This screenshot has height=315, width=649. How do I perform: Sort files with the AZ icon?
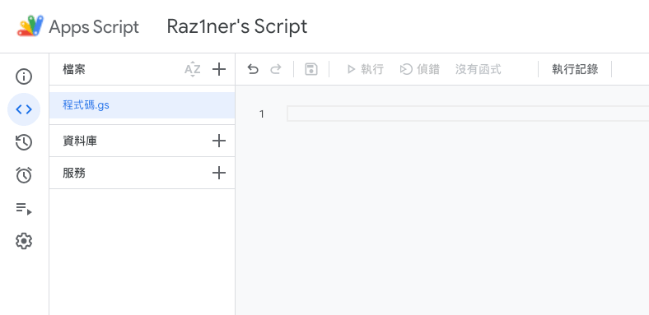pyautogui.click(x=193, y=69)
